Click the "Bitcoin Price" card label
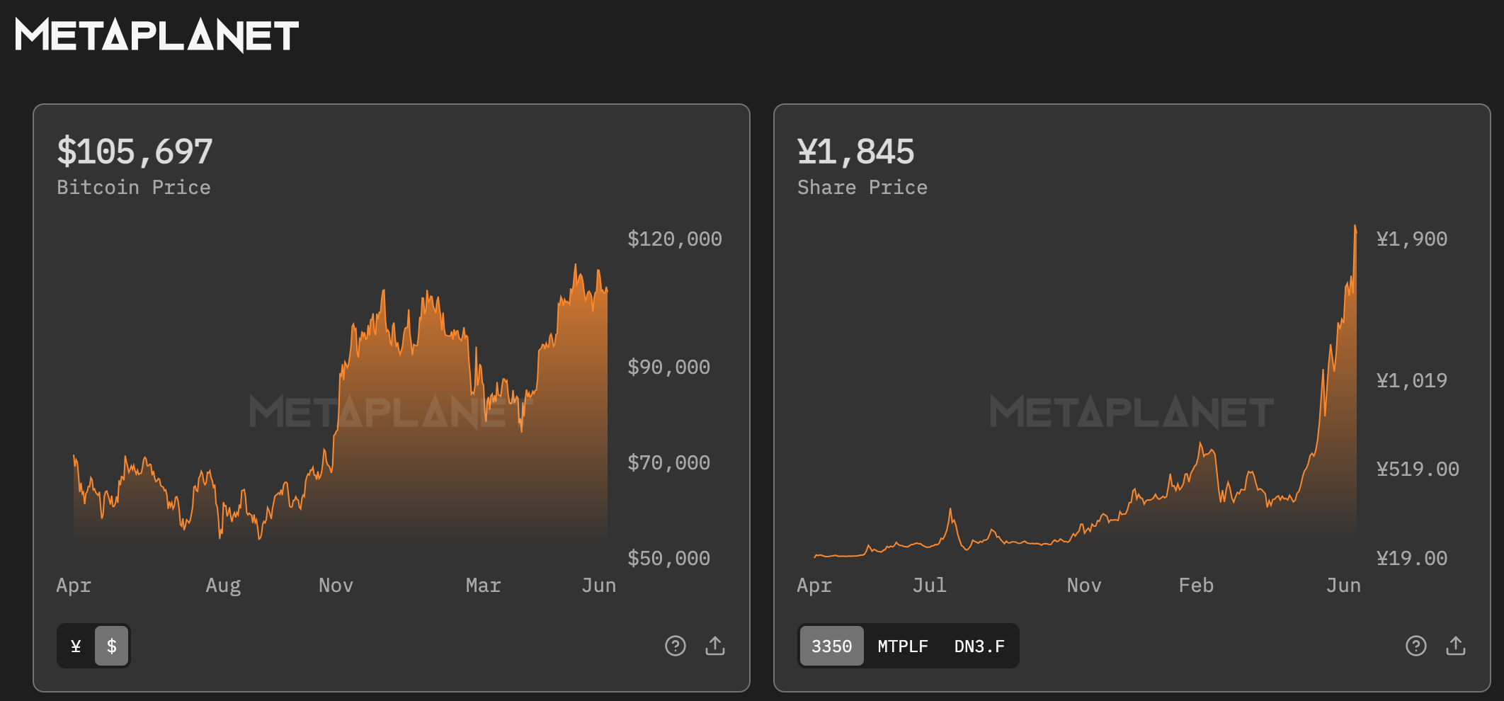The width and height of the screenshot is (1504, 701). 133,188
